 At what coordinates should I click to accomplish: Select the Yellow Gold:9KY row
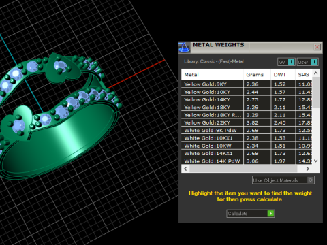coord(247,84)
